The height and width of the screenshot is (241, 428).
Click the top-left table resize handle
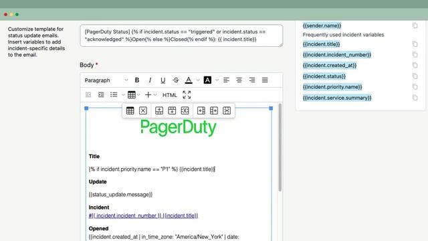[86, 108]
